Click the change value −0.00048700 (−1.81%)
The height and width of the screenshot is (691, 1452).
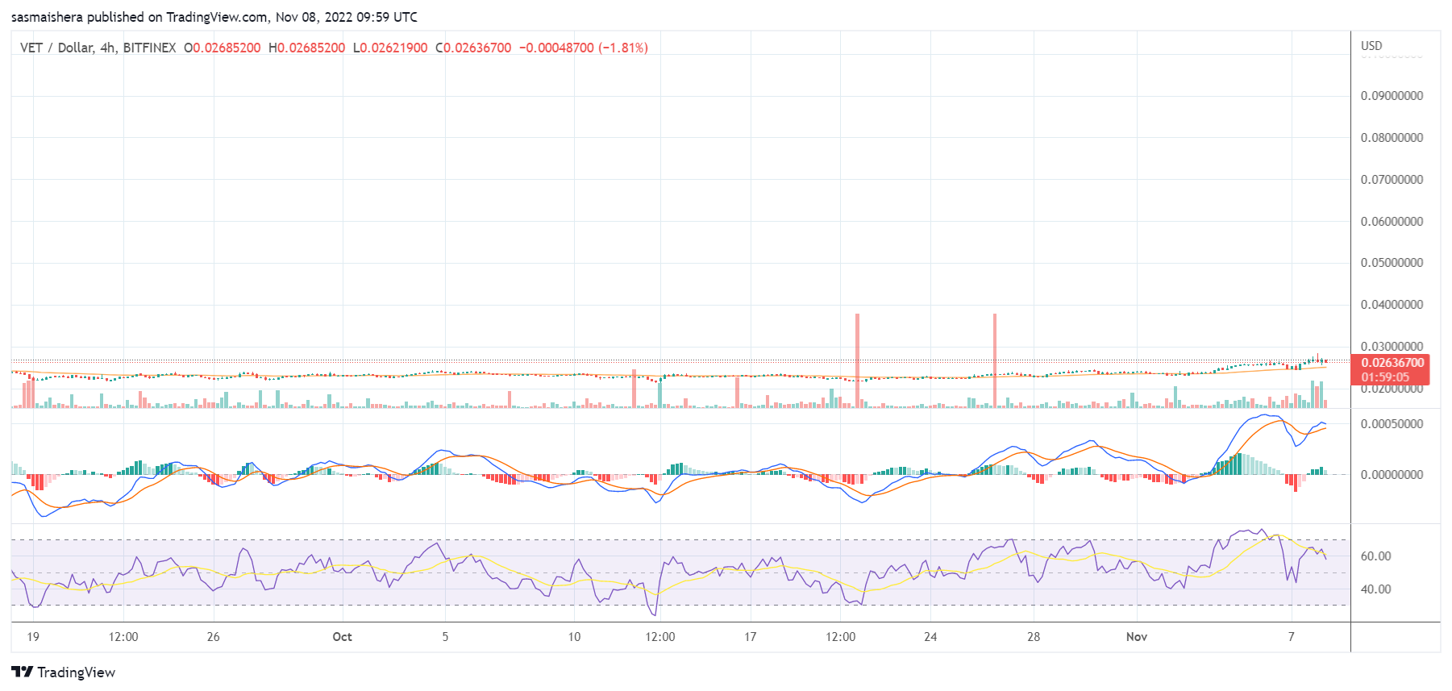584,48
